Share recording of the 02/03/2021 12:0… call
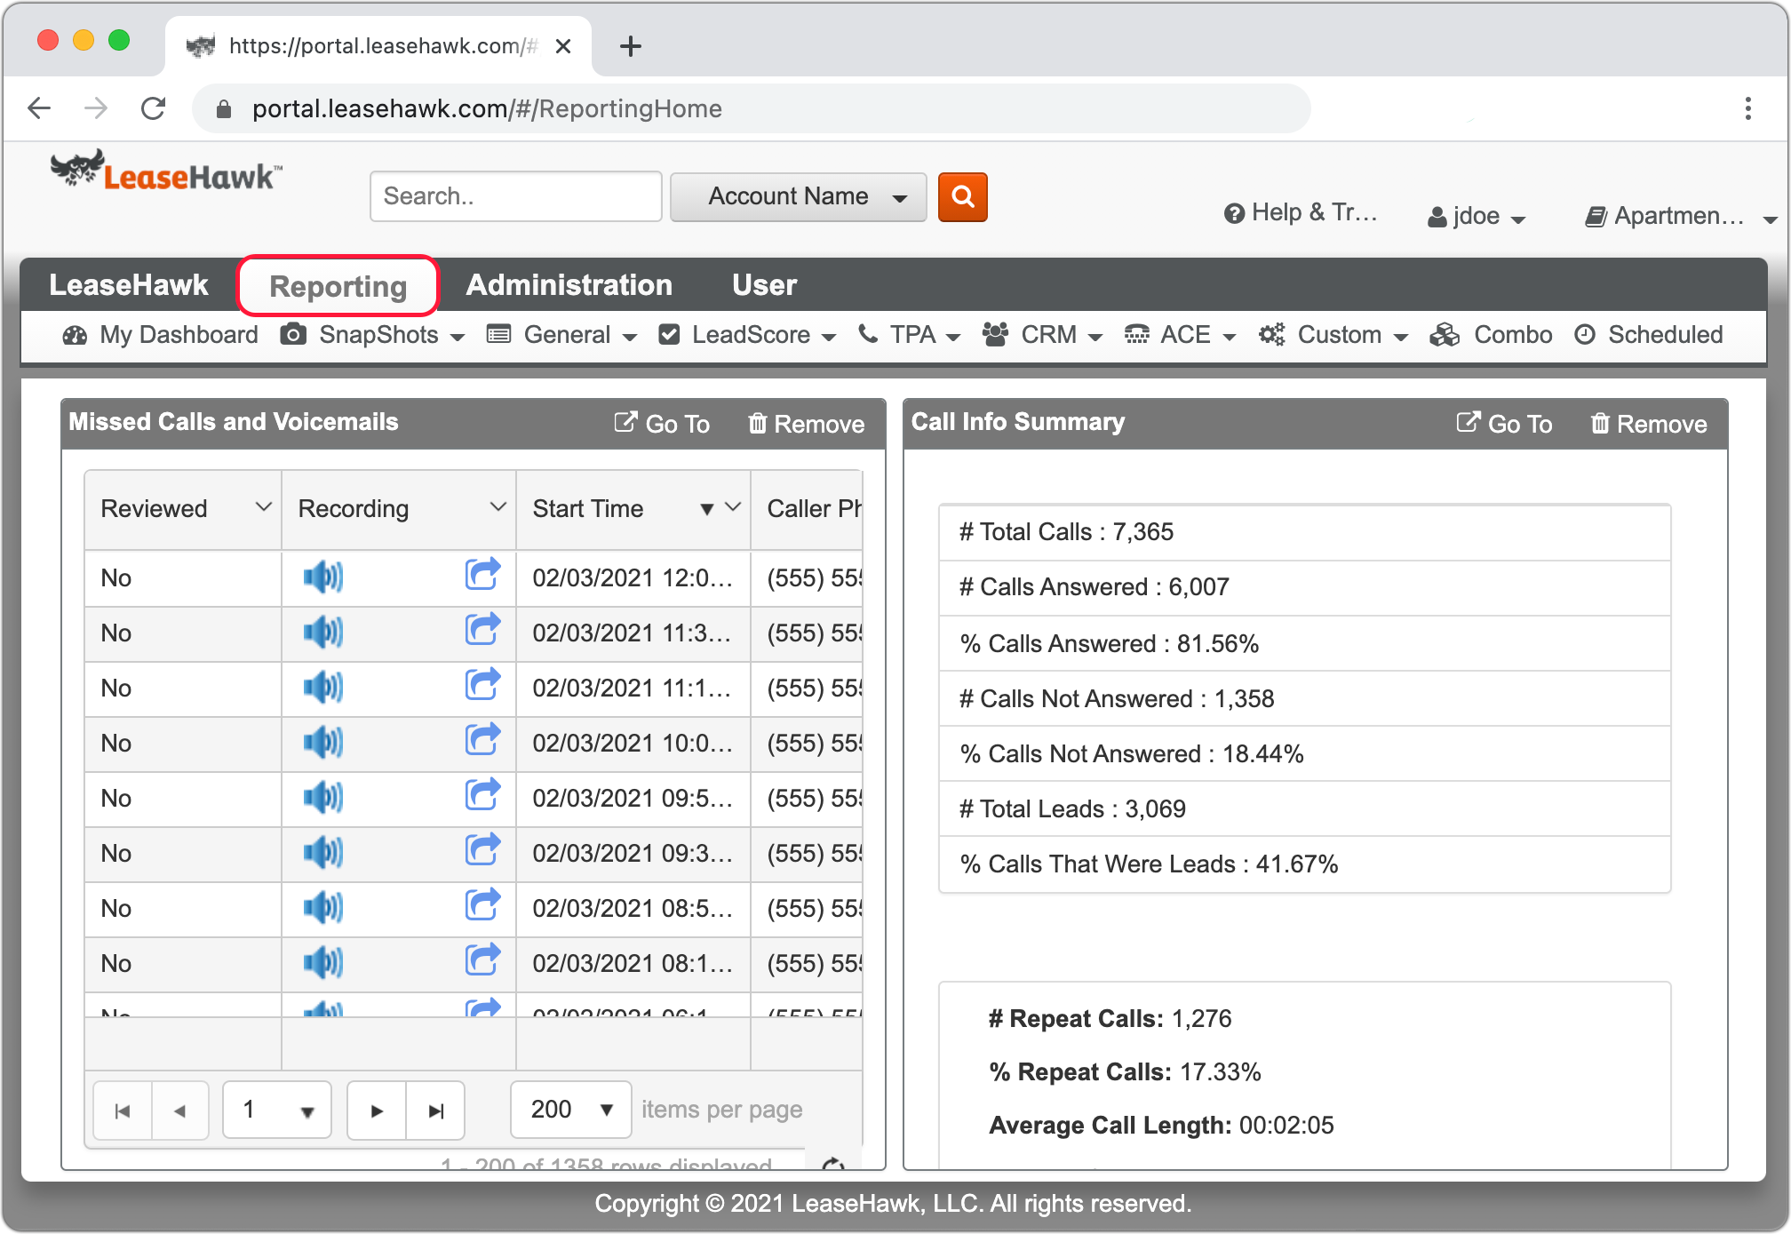The image size is (1791, 1234). tap(482, 574)
